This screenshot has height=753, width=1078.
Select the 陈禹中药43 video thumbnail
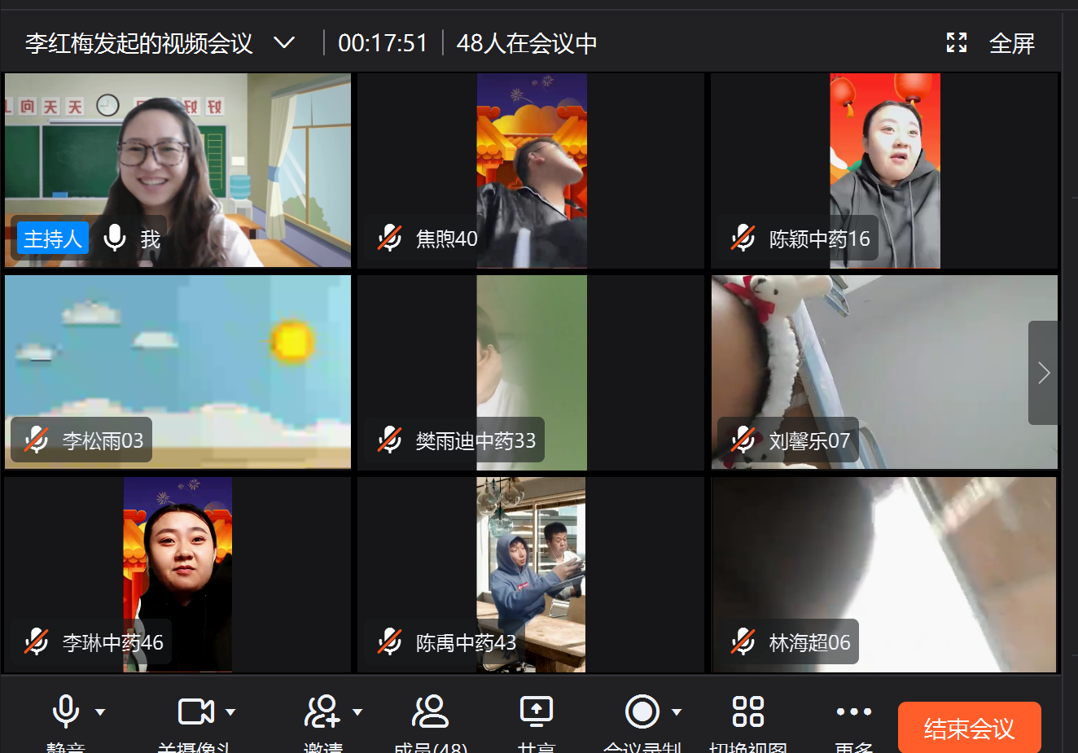tap(531, 574)
